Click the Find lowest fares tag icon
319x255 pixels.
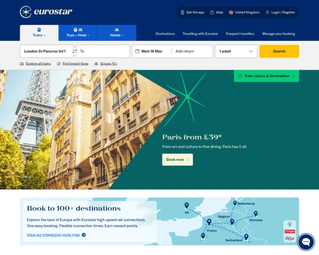pyautogui.click(x=58, y=64)
